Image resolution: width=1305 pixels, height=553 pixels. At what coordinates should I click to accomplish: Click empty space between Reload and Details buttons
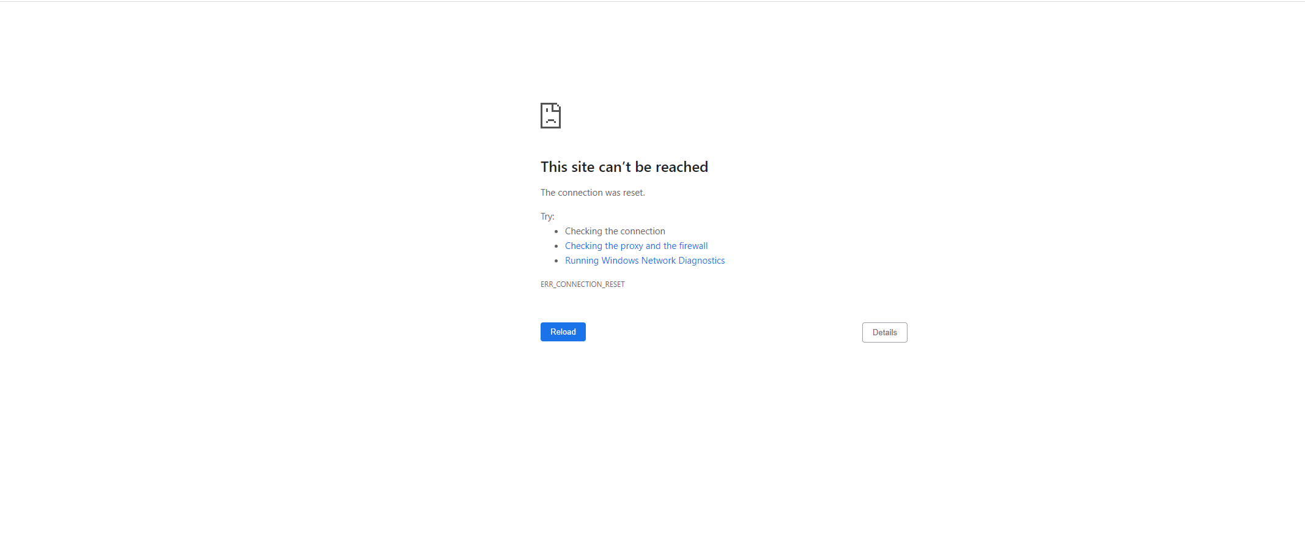tap(724, 332)
